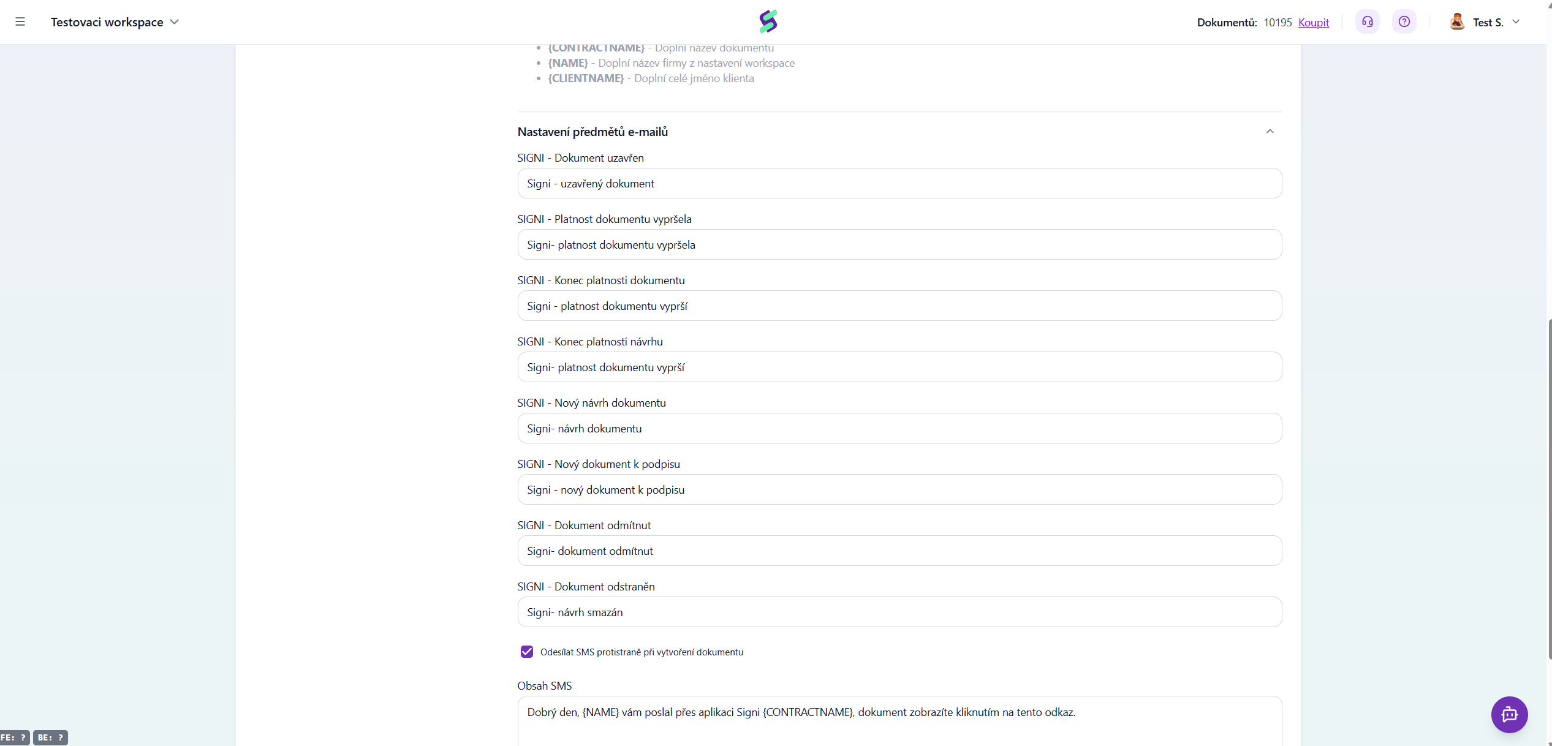Click into the Obsah SMS text area
The height and width of the screenshot is (746, 1552).
899,721
